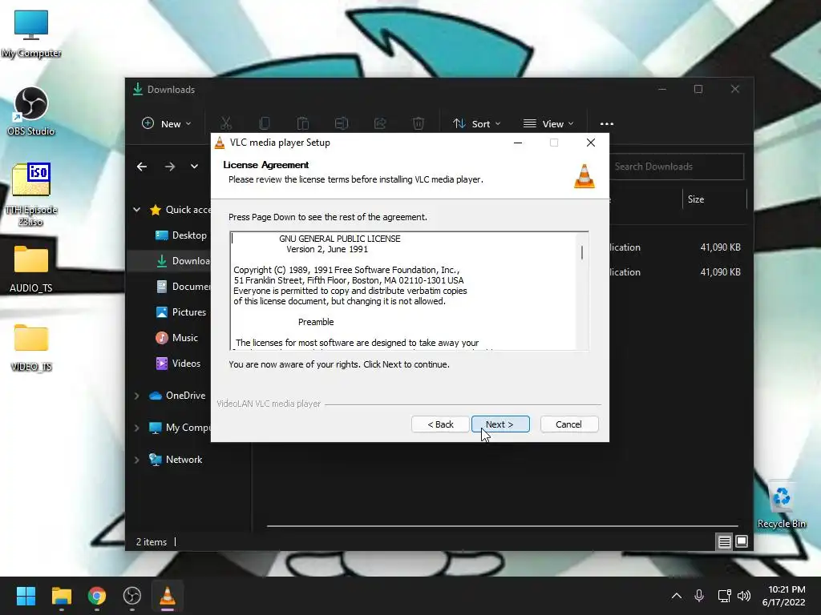The image size is (821, 615).
Task: Select the Recycle Bin desktop icon
Action: pos(781,504)
